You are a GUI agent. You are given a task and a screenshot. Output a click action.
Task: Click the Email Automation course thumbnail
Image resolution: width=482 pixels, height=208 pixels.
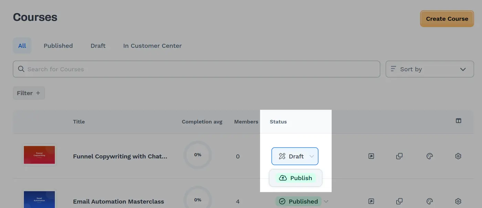pos(39,199)
